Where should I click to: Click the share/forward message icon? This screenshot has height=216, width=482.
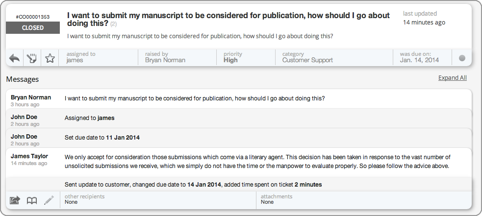(15, 201)
